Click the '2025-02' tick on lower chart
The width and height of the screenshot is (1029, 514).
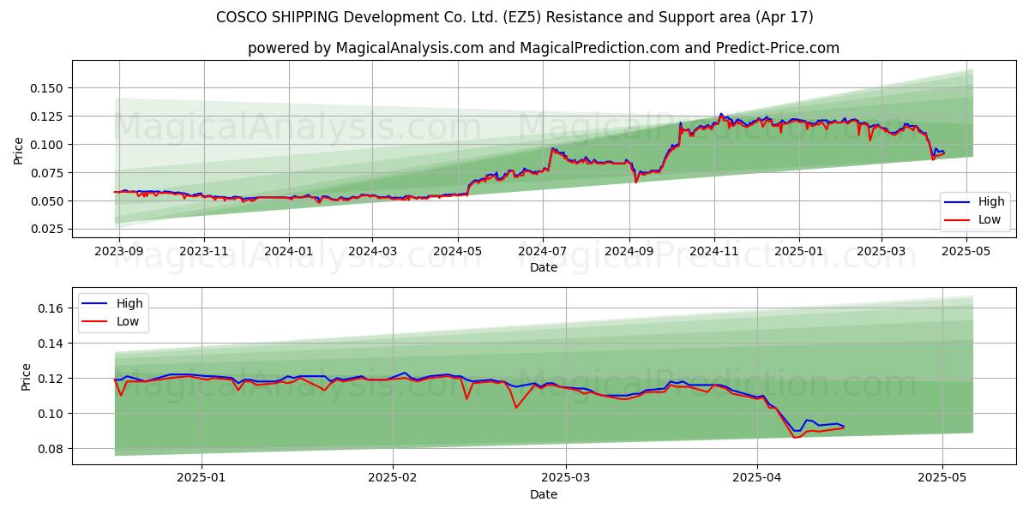click(392, 478)
